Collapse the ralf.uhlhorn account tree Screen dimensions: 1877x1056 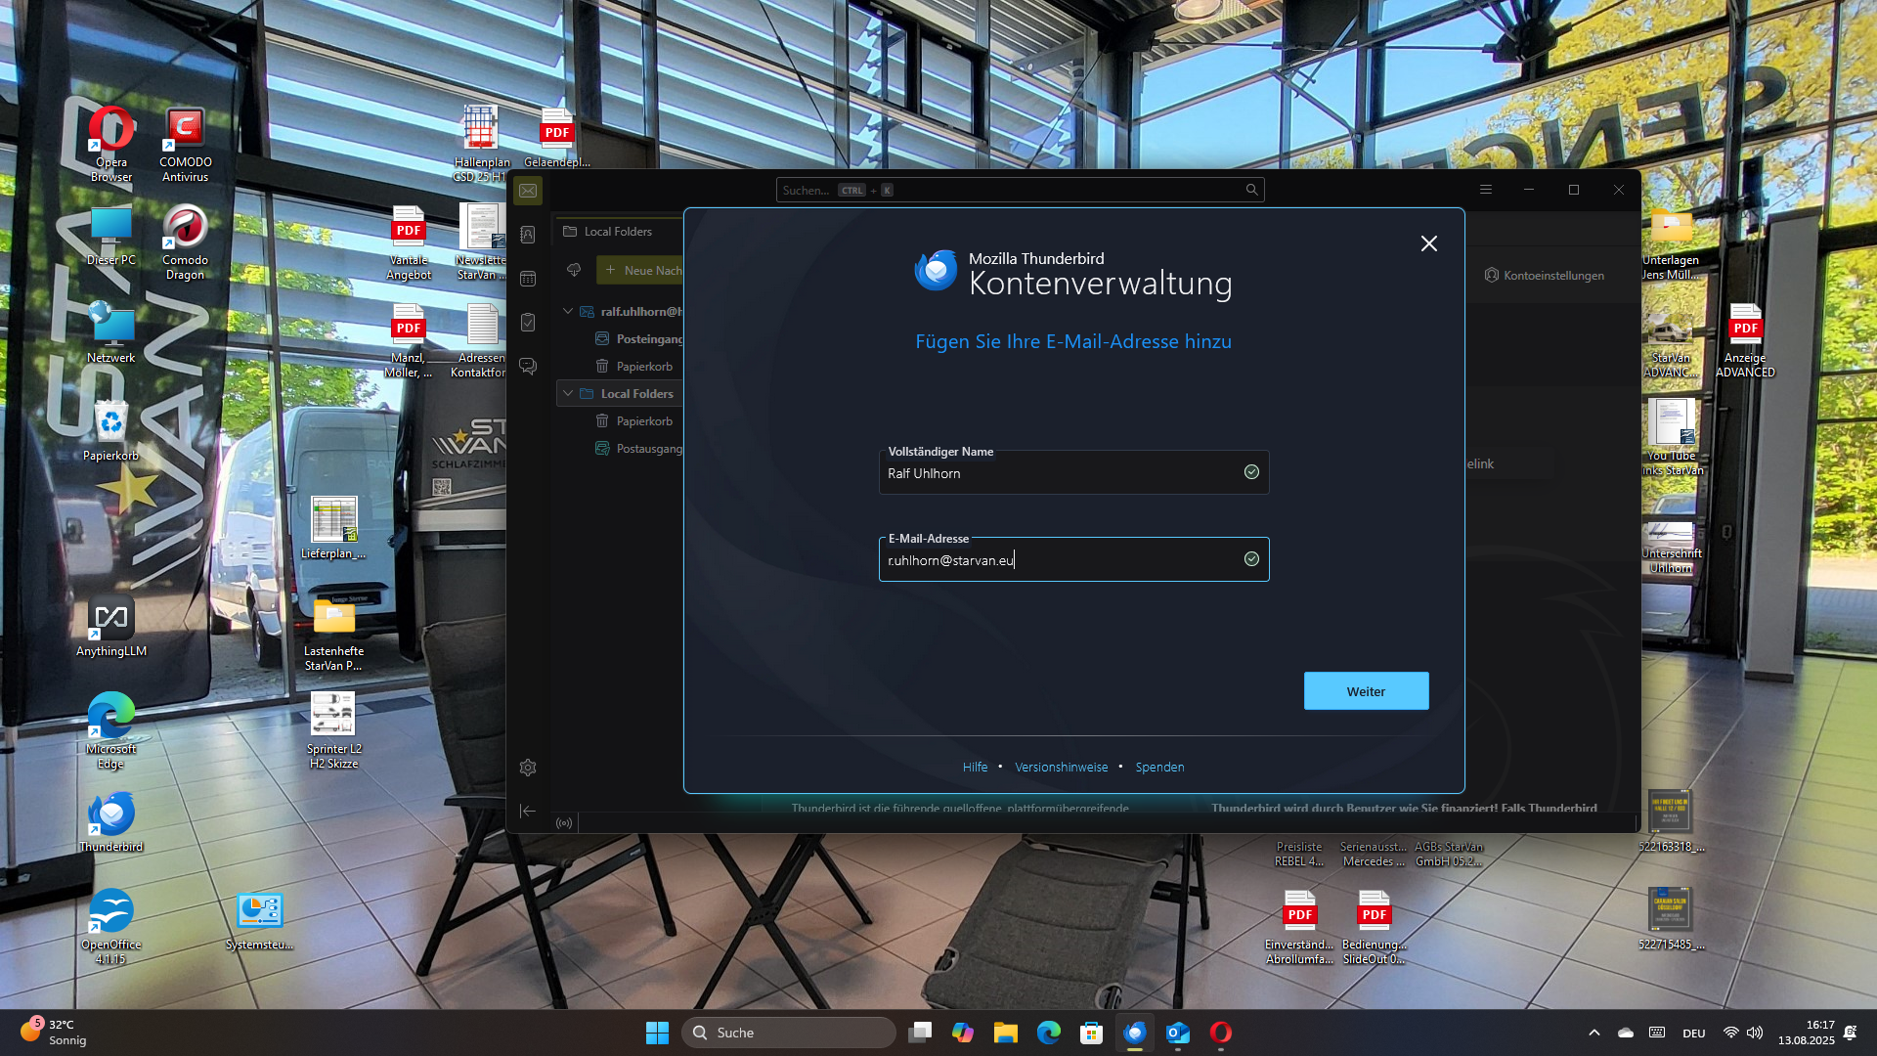click(x=568, y=311)
